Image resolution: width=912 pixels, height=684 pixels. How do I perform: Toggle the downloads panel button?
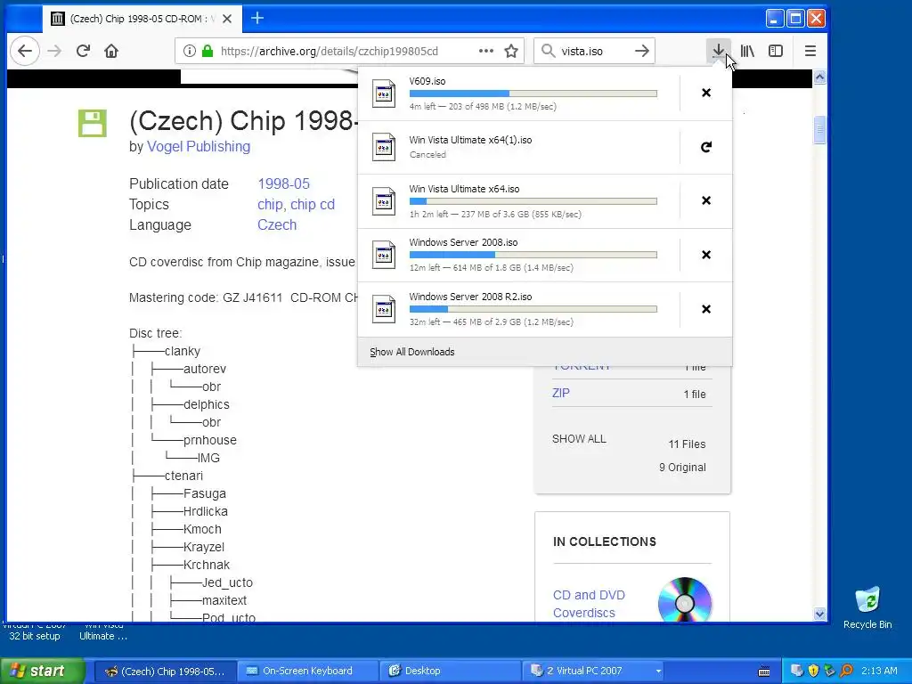tap(719, 51)
